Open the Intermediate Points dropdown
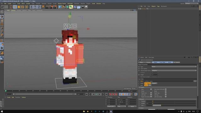 pyautogui.click(x=174, y=71)
